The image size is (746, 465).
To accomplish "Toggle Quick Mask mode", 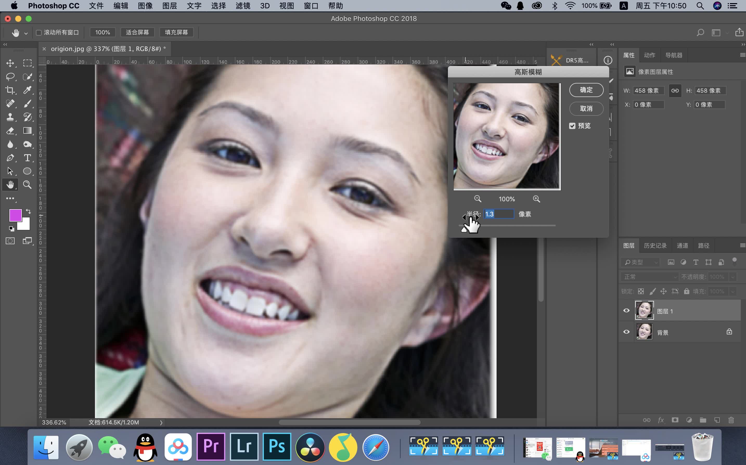I will click(10, 241).
